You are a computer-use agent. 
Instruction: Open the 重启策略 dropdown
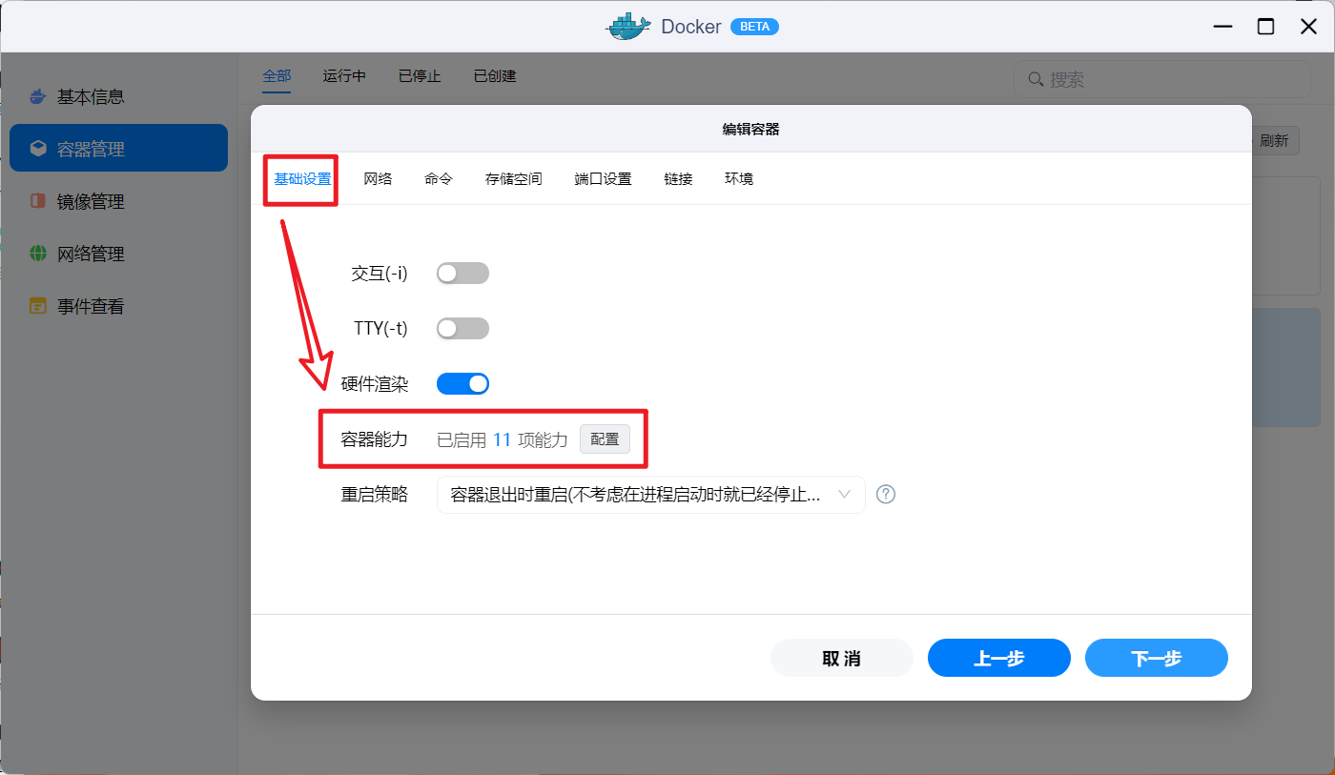pos(649,494)
